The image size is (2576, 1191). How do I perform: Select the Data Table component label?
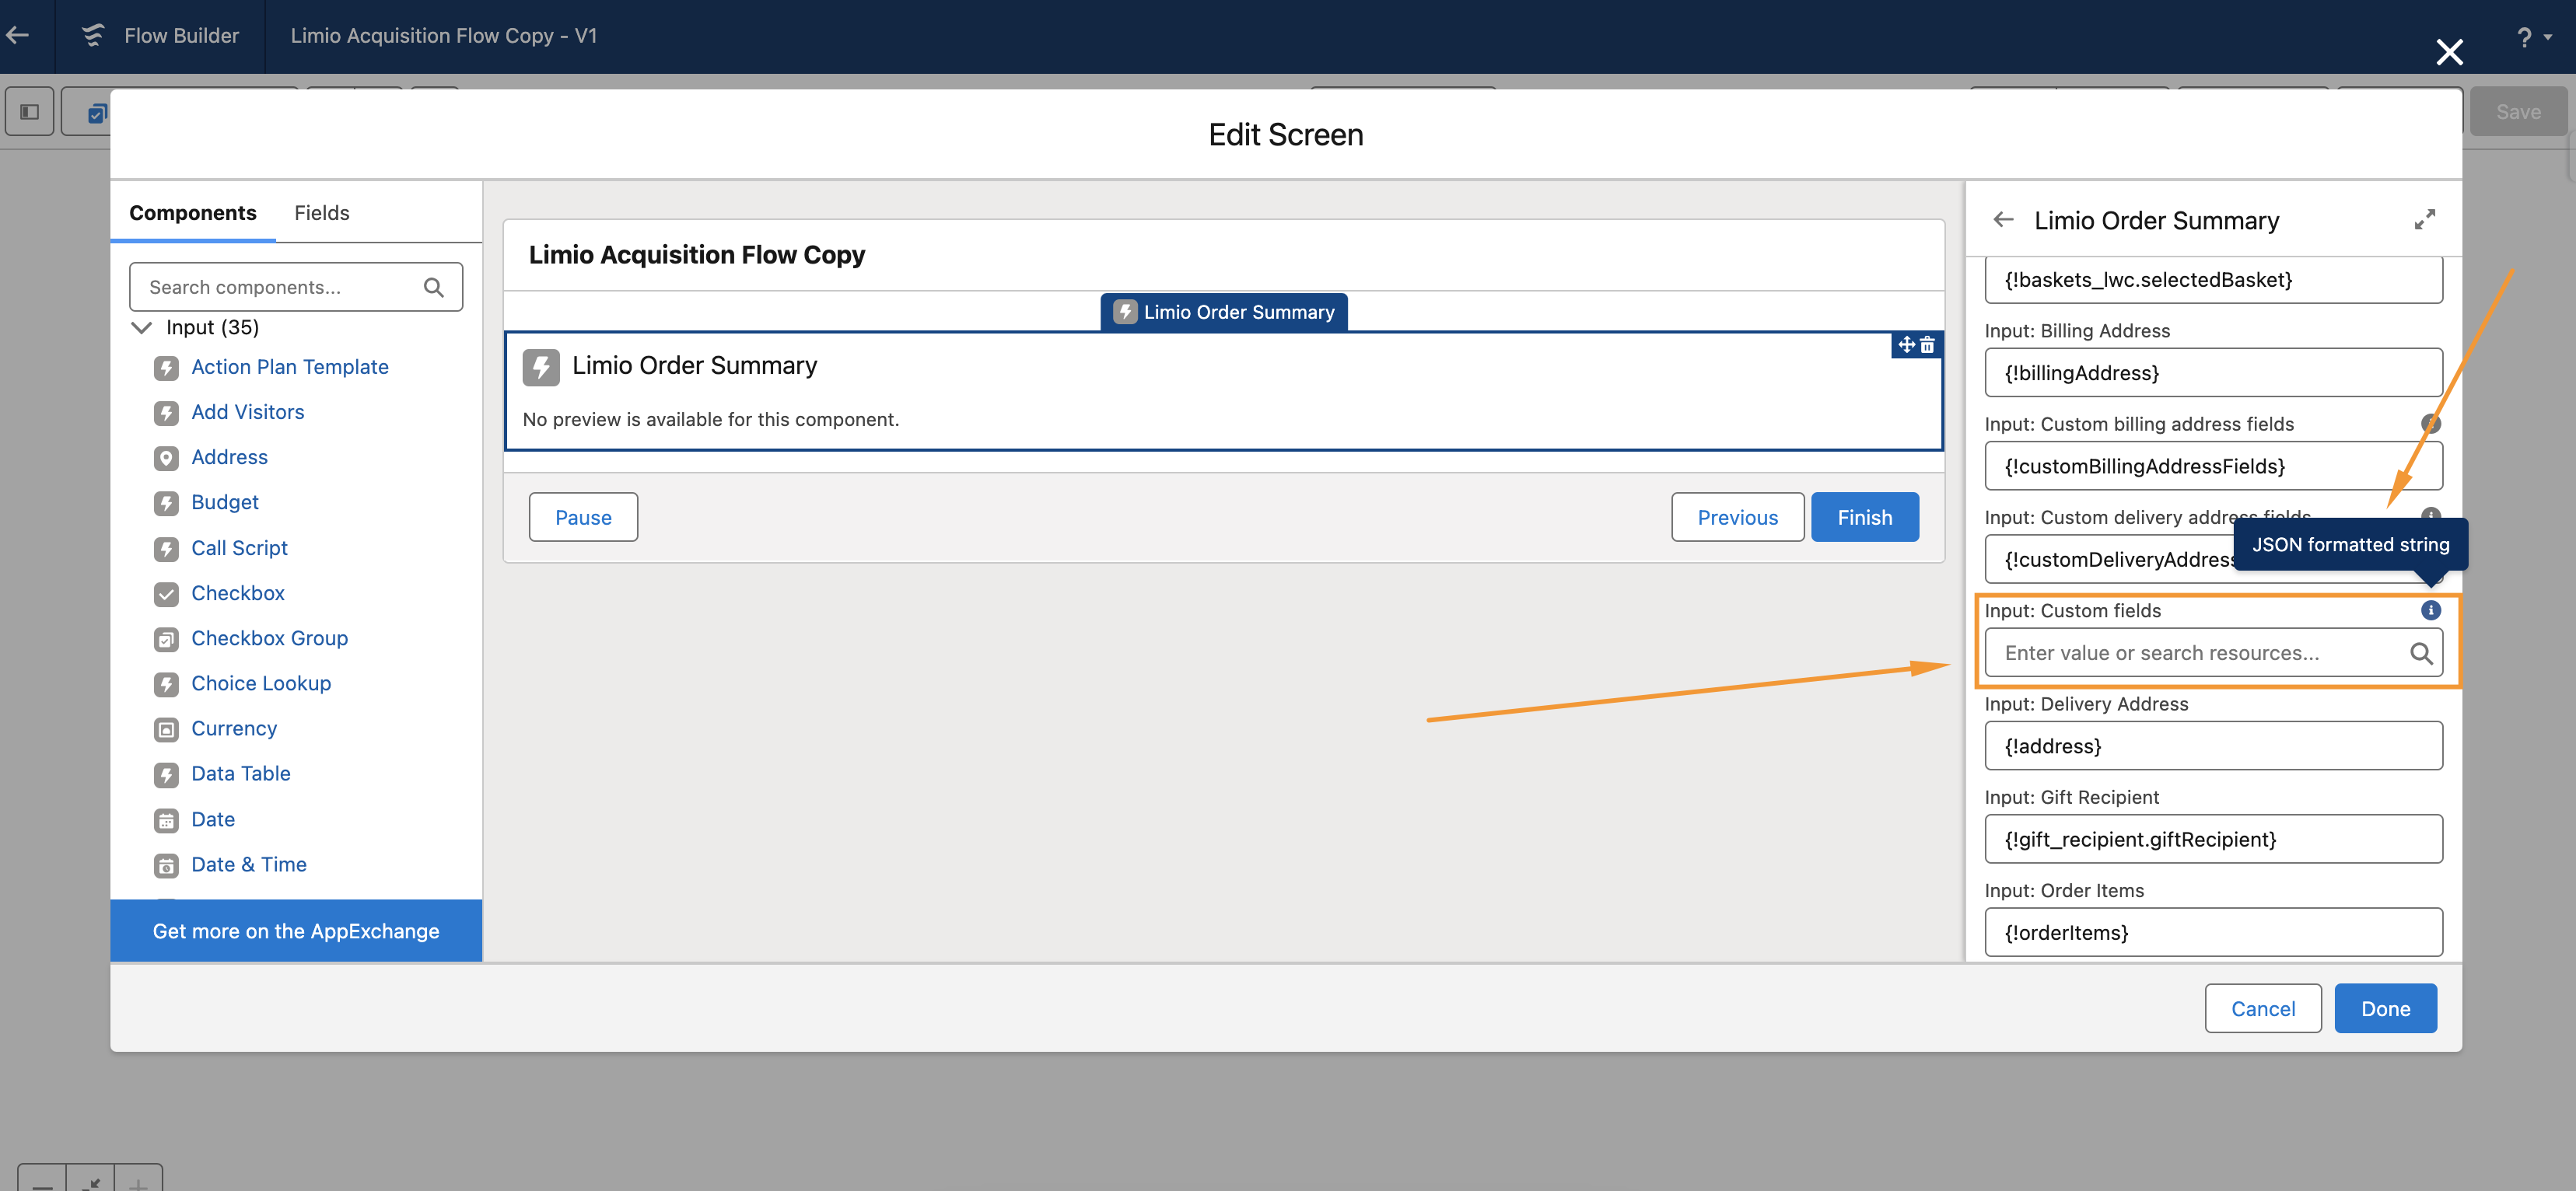(x=241, y=774)
